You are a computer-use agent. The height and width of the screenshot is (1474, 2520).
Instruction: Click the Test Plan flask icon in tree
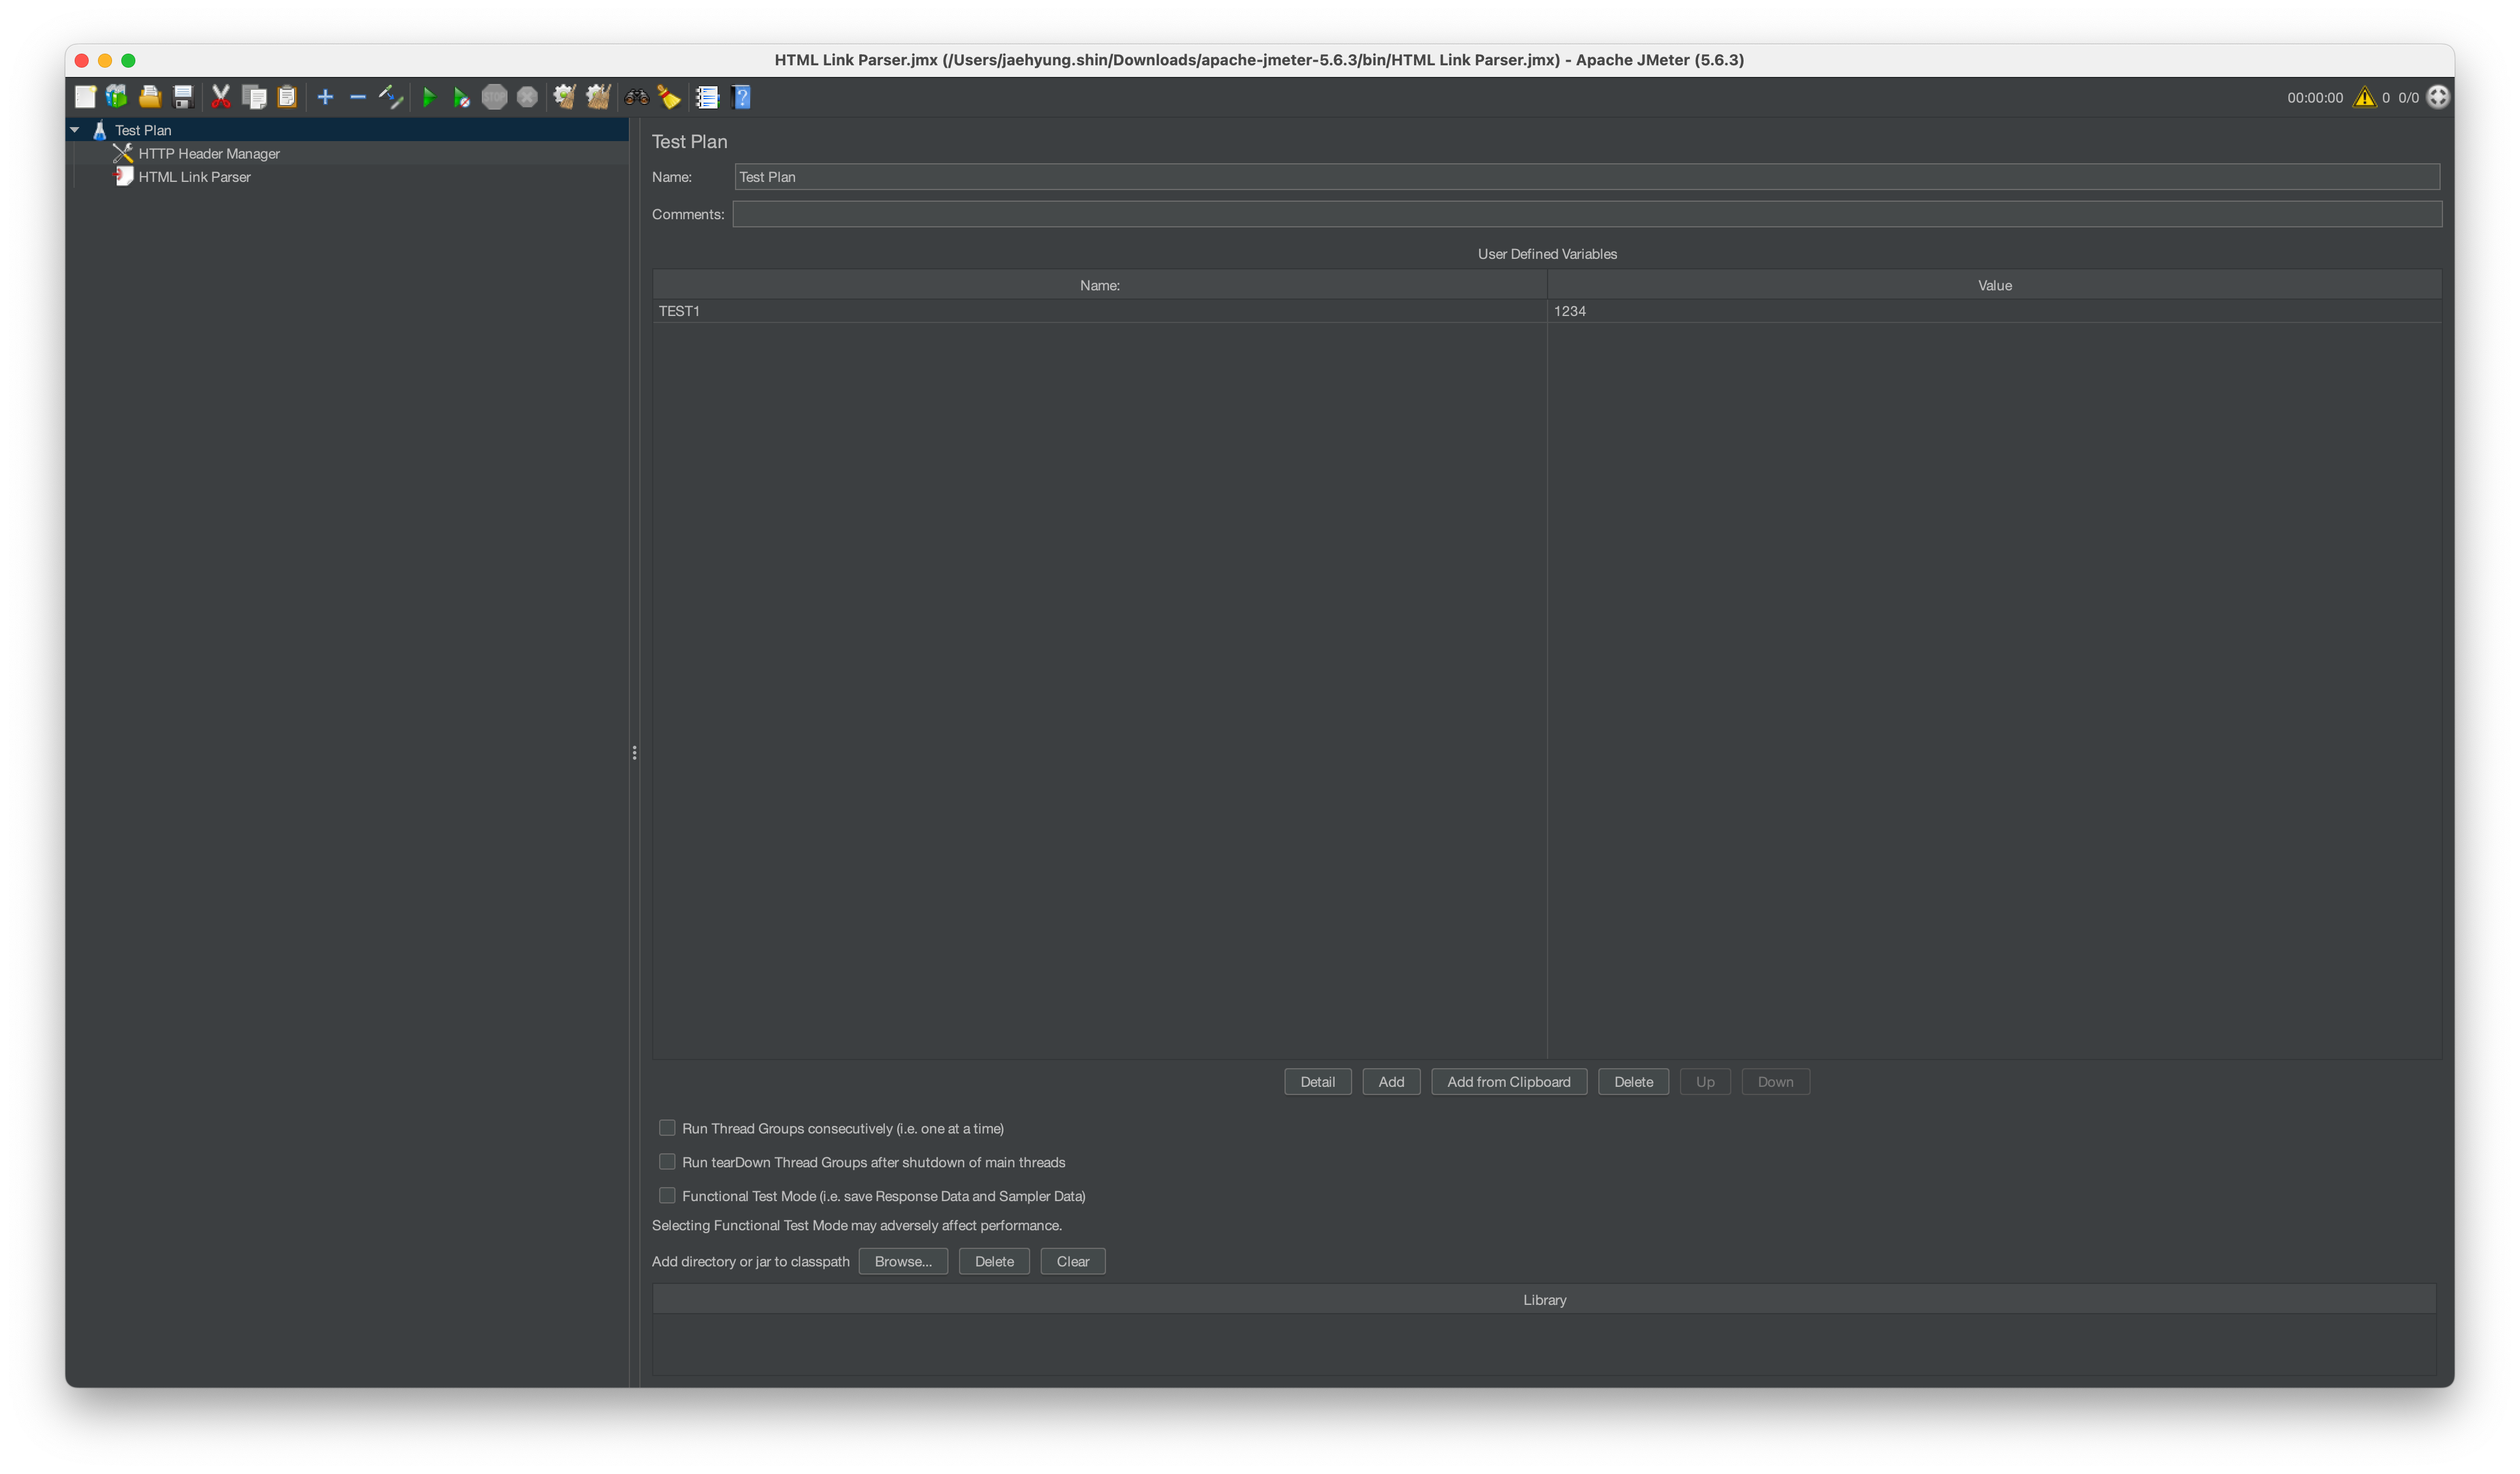(x=100, y=130)
